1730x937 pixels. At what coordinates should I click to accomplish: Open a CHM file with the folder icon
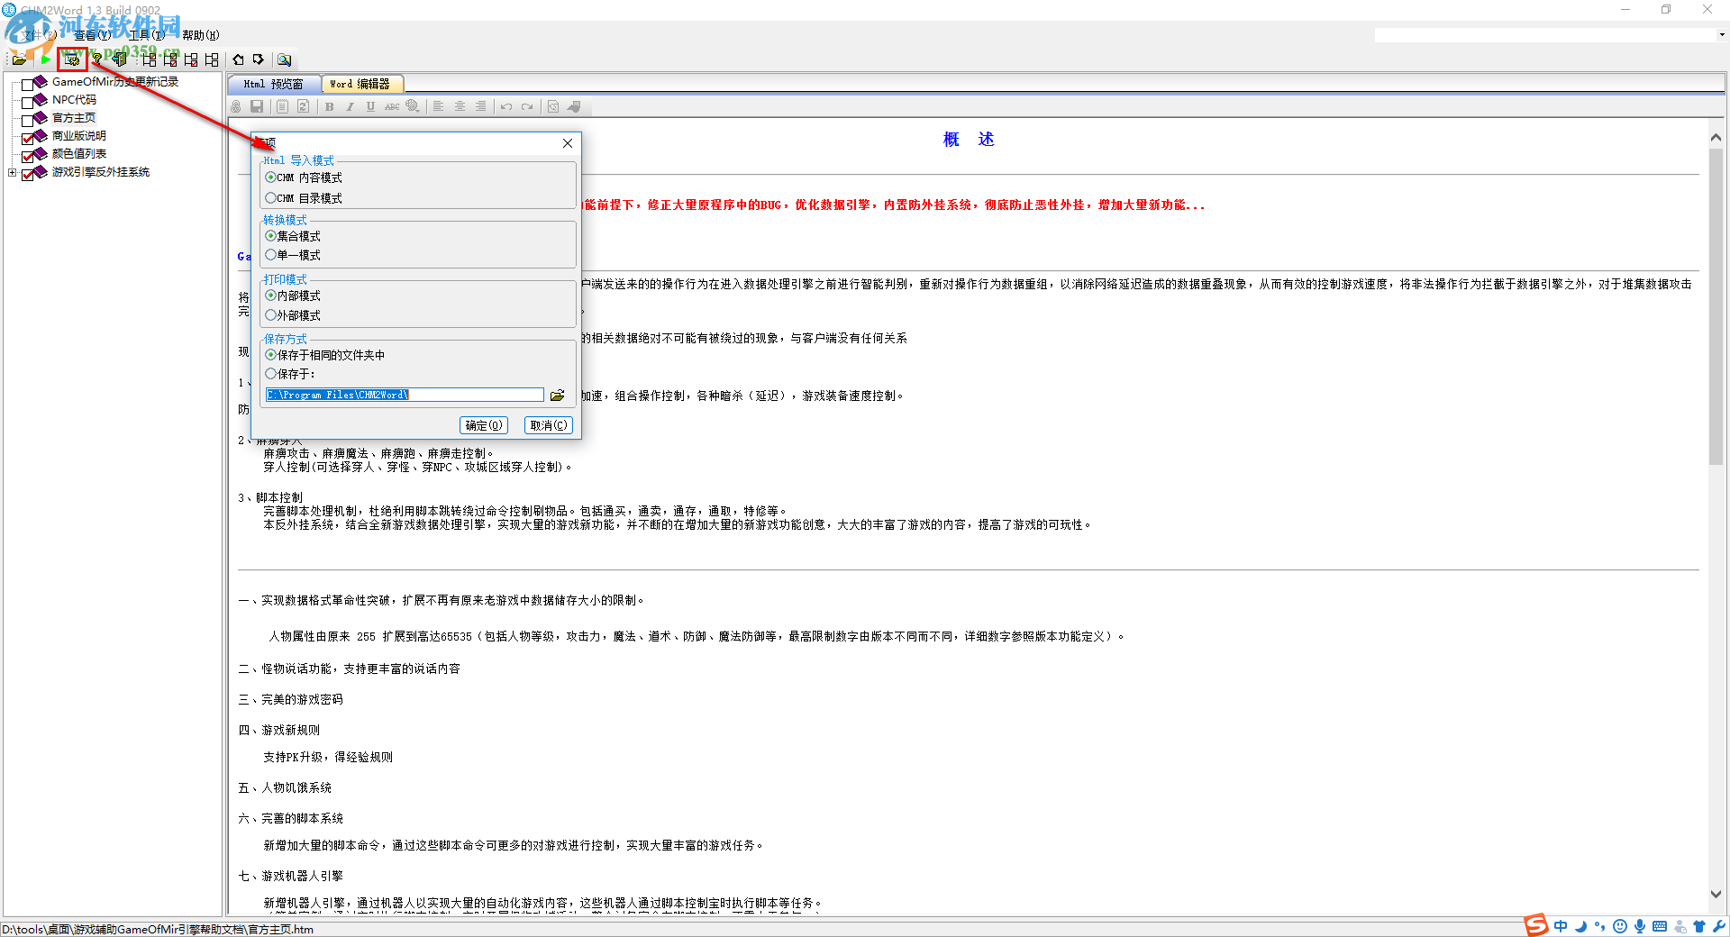pyautogui.click(x=19, y=59)
